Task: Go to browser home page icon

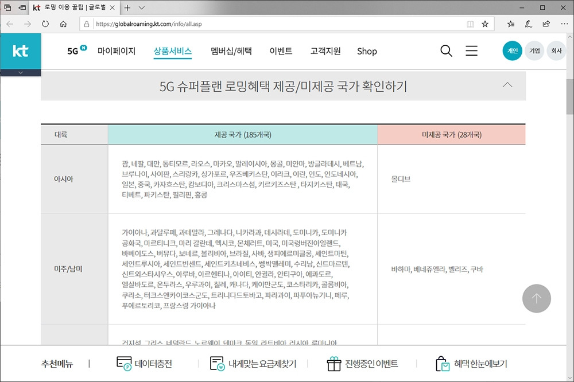Action: [x=63, y=24]
